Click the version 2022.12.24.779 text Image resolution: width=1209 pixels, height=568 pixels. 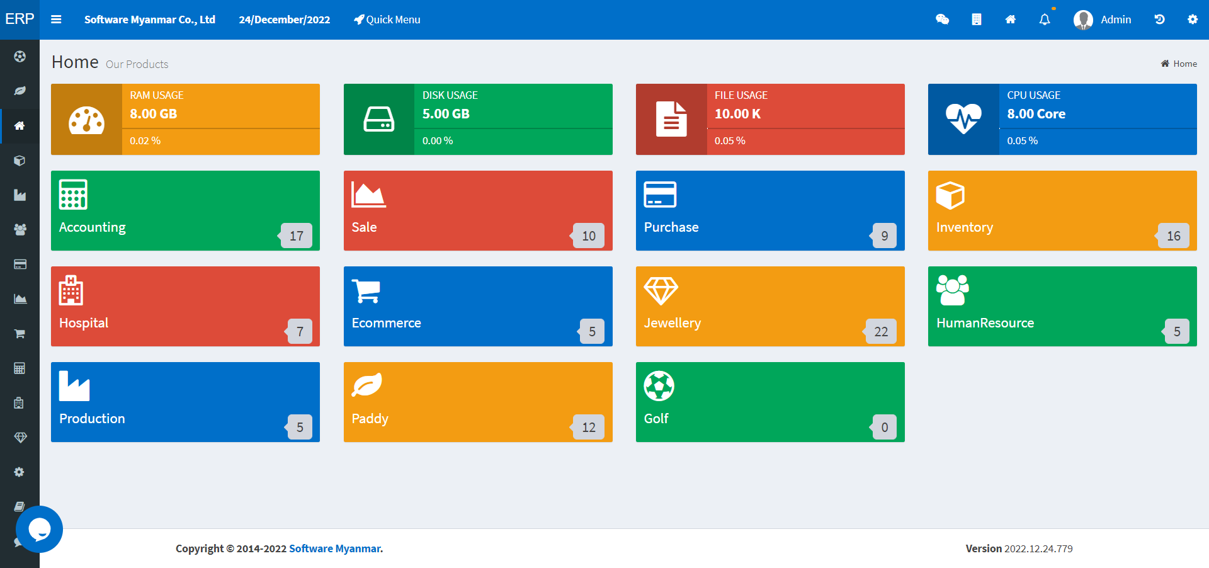(x=1038, y=548)
